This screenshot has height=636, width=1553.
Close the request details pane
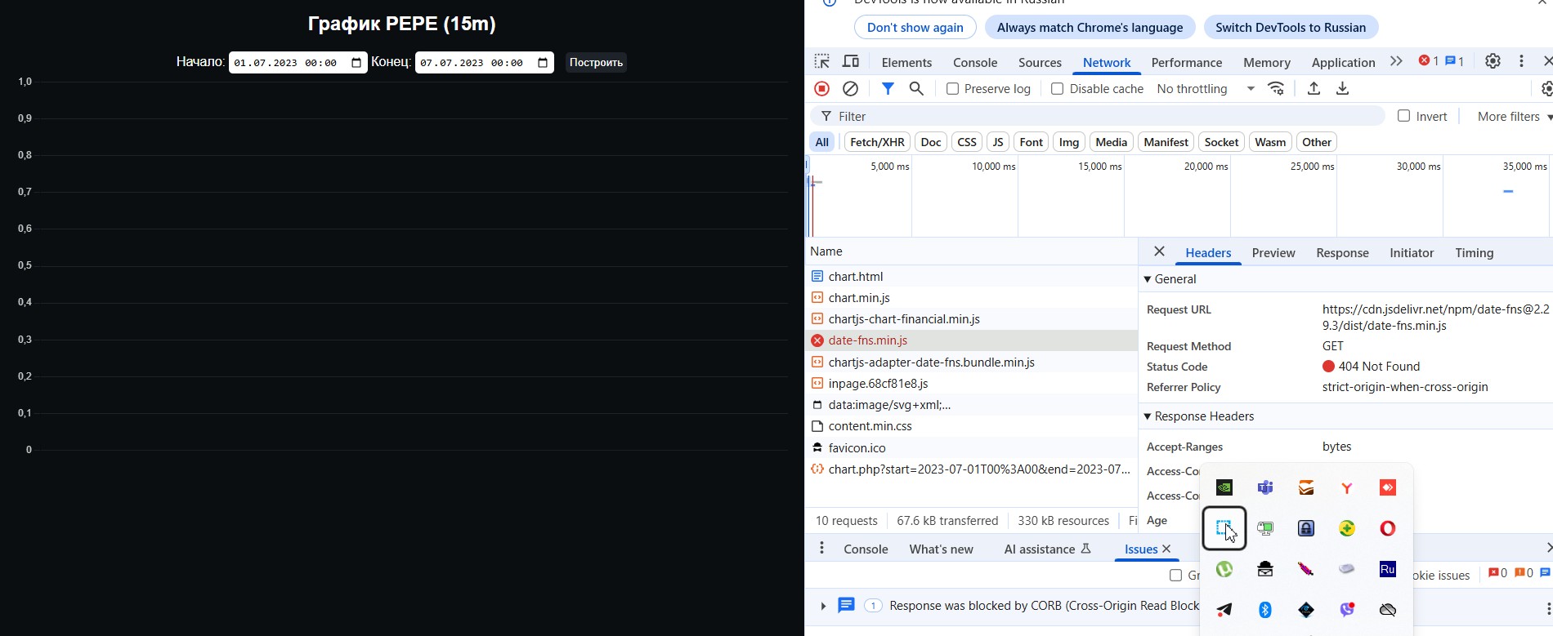pos(1159,251)
